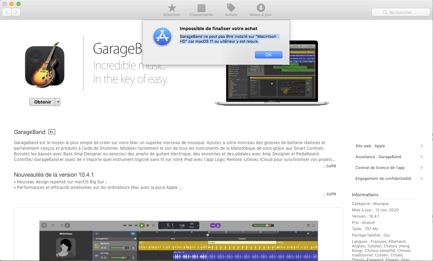Click 'Mise à jour : 12 nov. 2020'
The height and width of the screenshot is (261, 433).
375,210
